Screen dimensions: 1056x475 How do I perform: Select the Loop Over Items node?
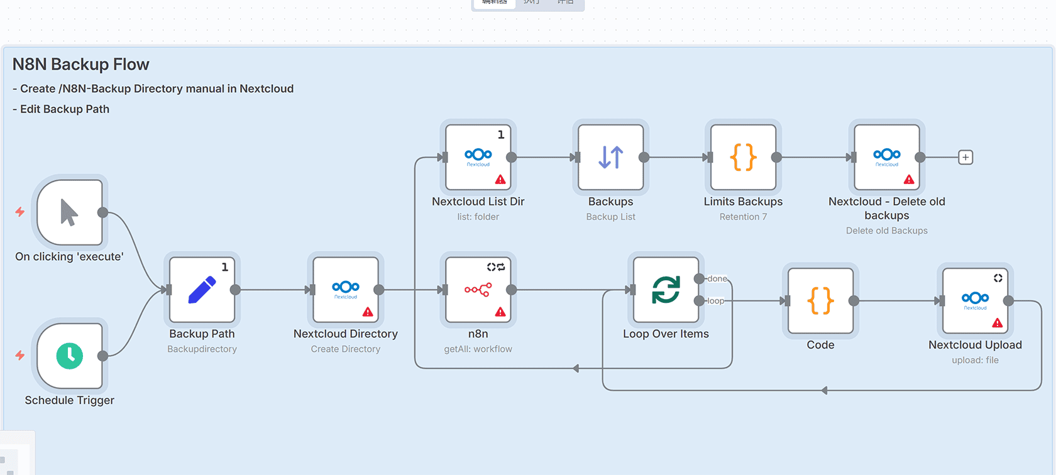coord(666,290)
